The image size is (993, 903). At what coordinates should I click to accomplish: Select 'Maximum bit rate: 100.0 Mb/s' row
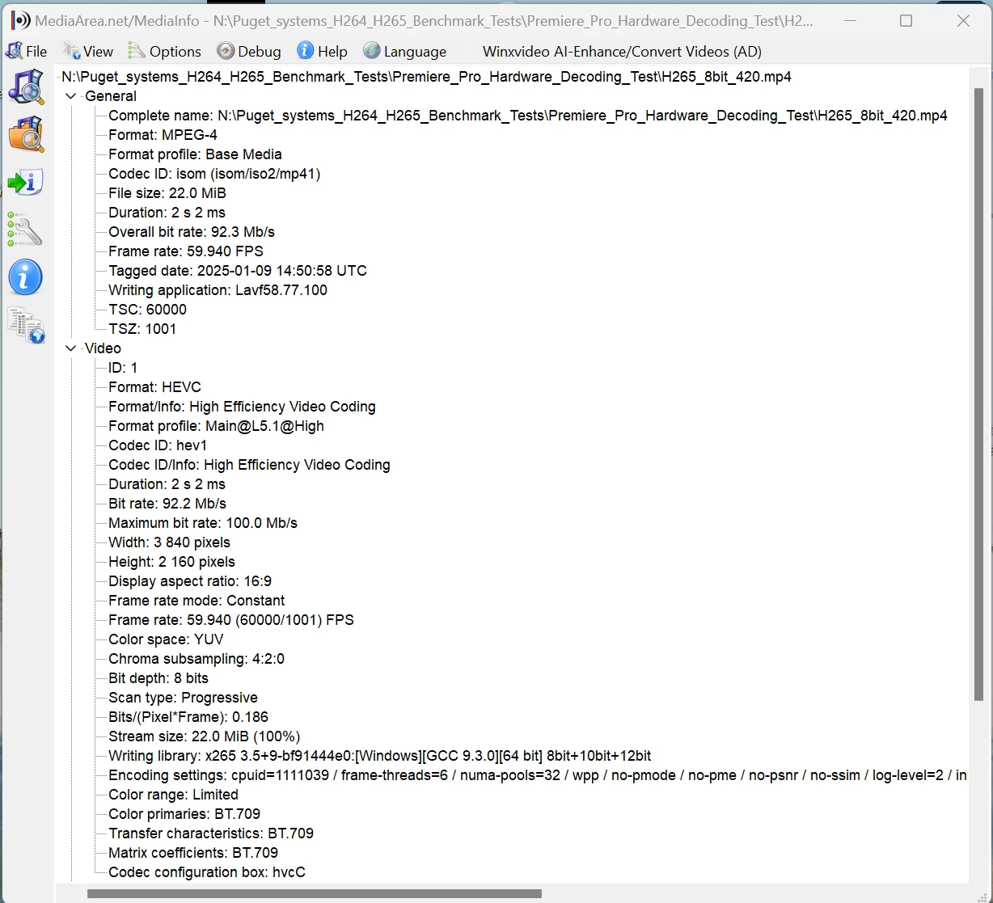(x=203, y=523)
